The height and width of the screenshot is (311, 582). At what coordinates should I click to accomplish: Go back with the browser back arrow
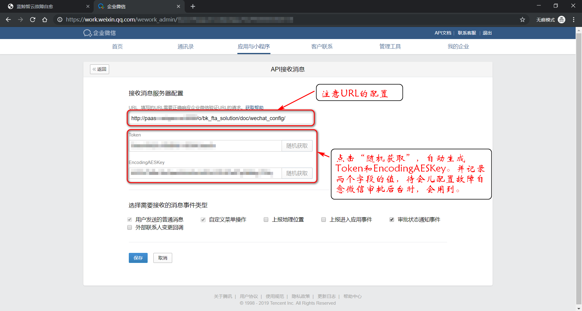pyautogui.click(x=8, y=20)
